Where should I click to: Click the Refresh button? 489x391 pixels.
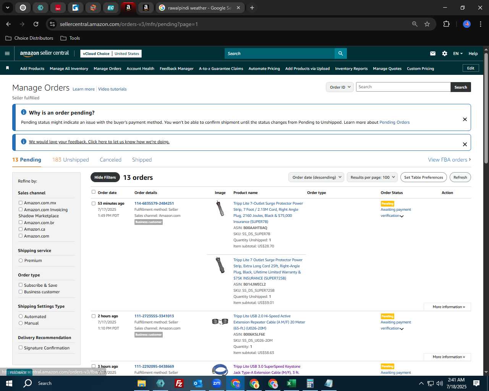tap(460, 177)
